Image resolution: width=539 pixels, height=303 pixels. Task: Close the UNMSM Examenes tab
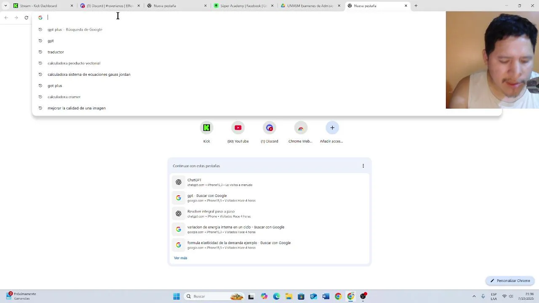pyautogui.click(x=339, y=6)
